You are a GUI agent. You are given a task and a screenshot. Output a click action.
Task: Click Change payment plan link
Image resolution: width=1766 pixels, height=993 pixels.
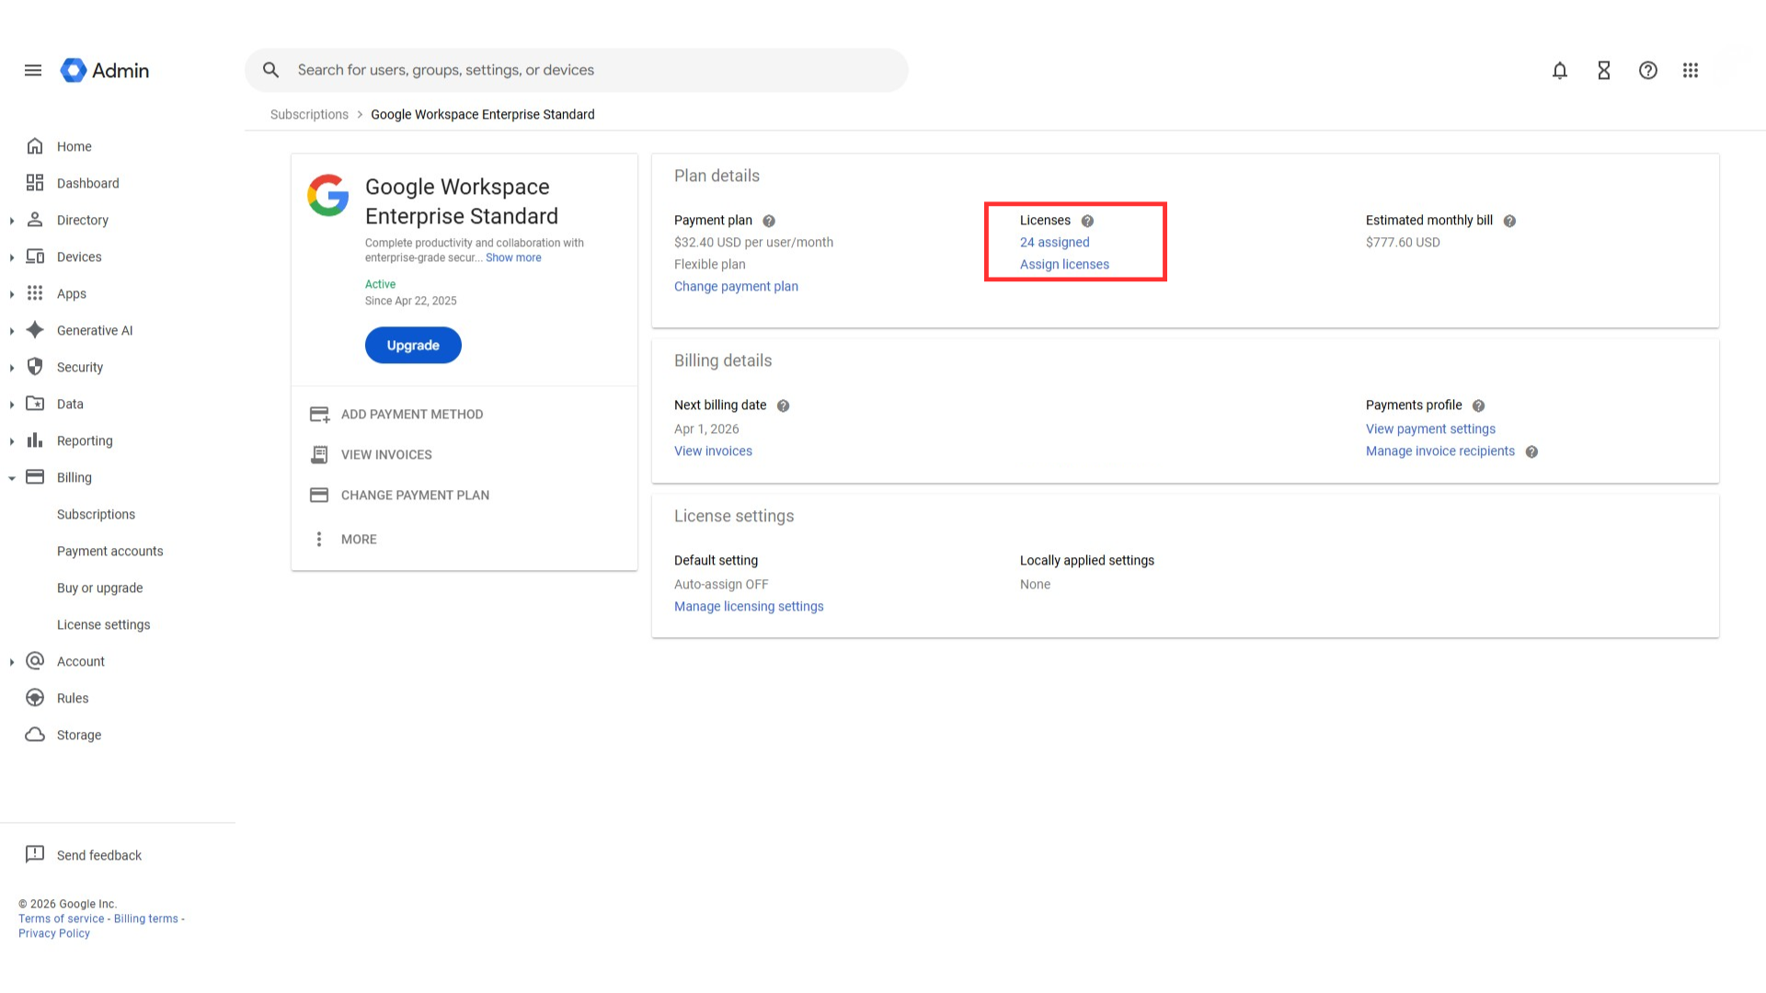pyautogui.click(x=736, y=287)
